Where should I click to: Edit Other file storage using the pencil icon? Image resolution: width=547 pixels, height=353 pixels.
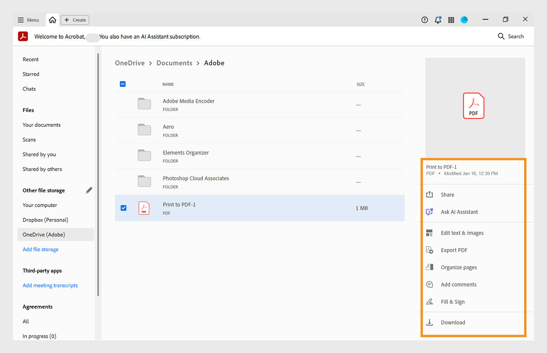pyautogui.click(x=89, y=190)
